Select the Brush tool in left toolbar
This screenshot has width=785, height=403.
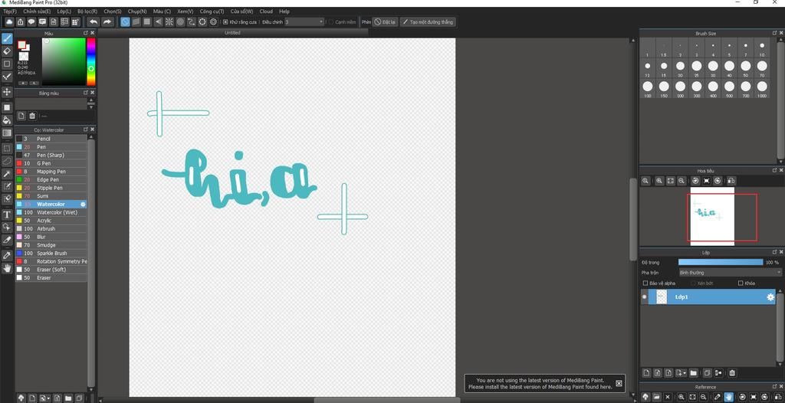pos(7,38)
